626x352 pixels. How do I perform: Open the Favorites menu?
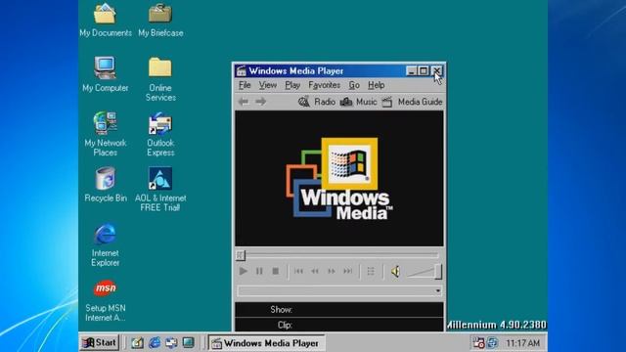point(324,85)
